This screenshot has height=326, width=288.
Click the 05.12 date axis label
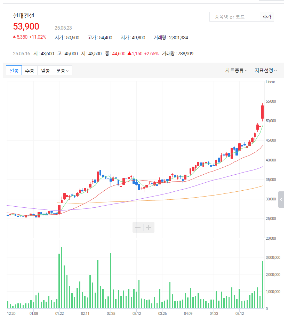tap(240, 313)
